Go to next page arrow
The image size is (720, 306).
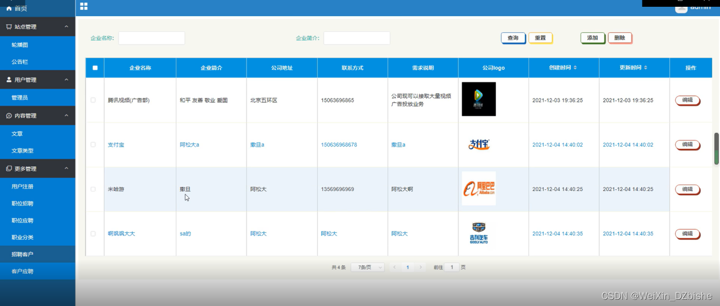point(420,267)
